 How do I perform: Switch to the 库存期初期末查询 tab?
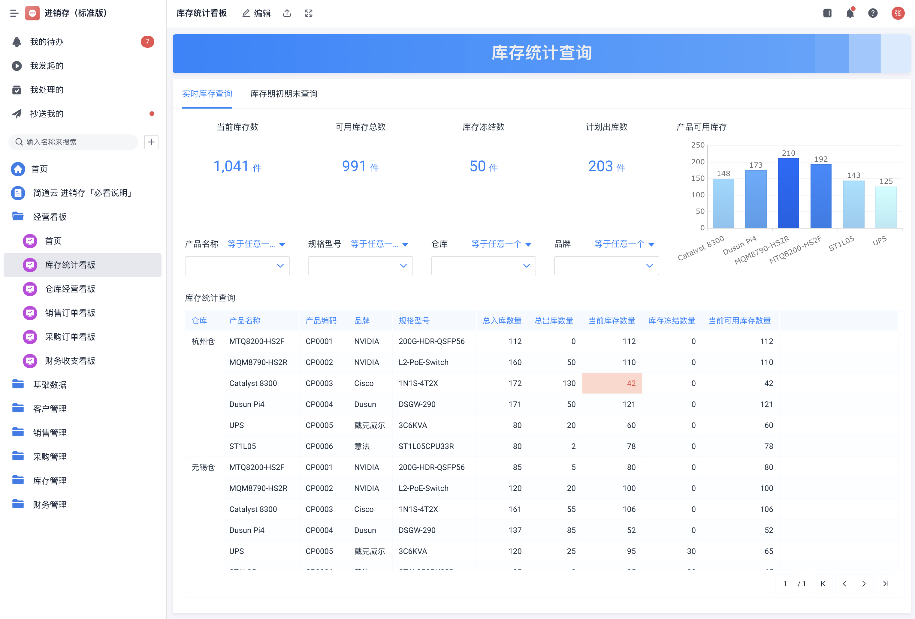click(x=283, y=94)
